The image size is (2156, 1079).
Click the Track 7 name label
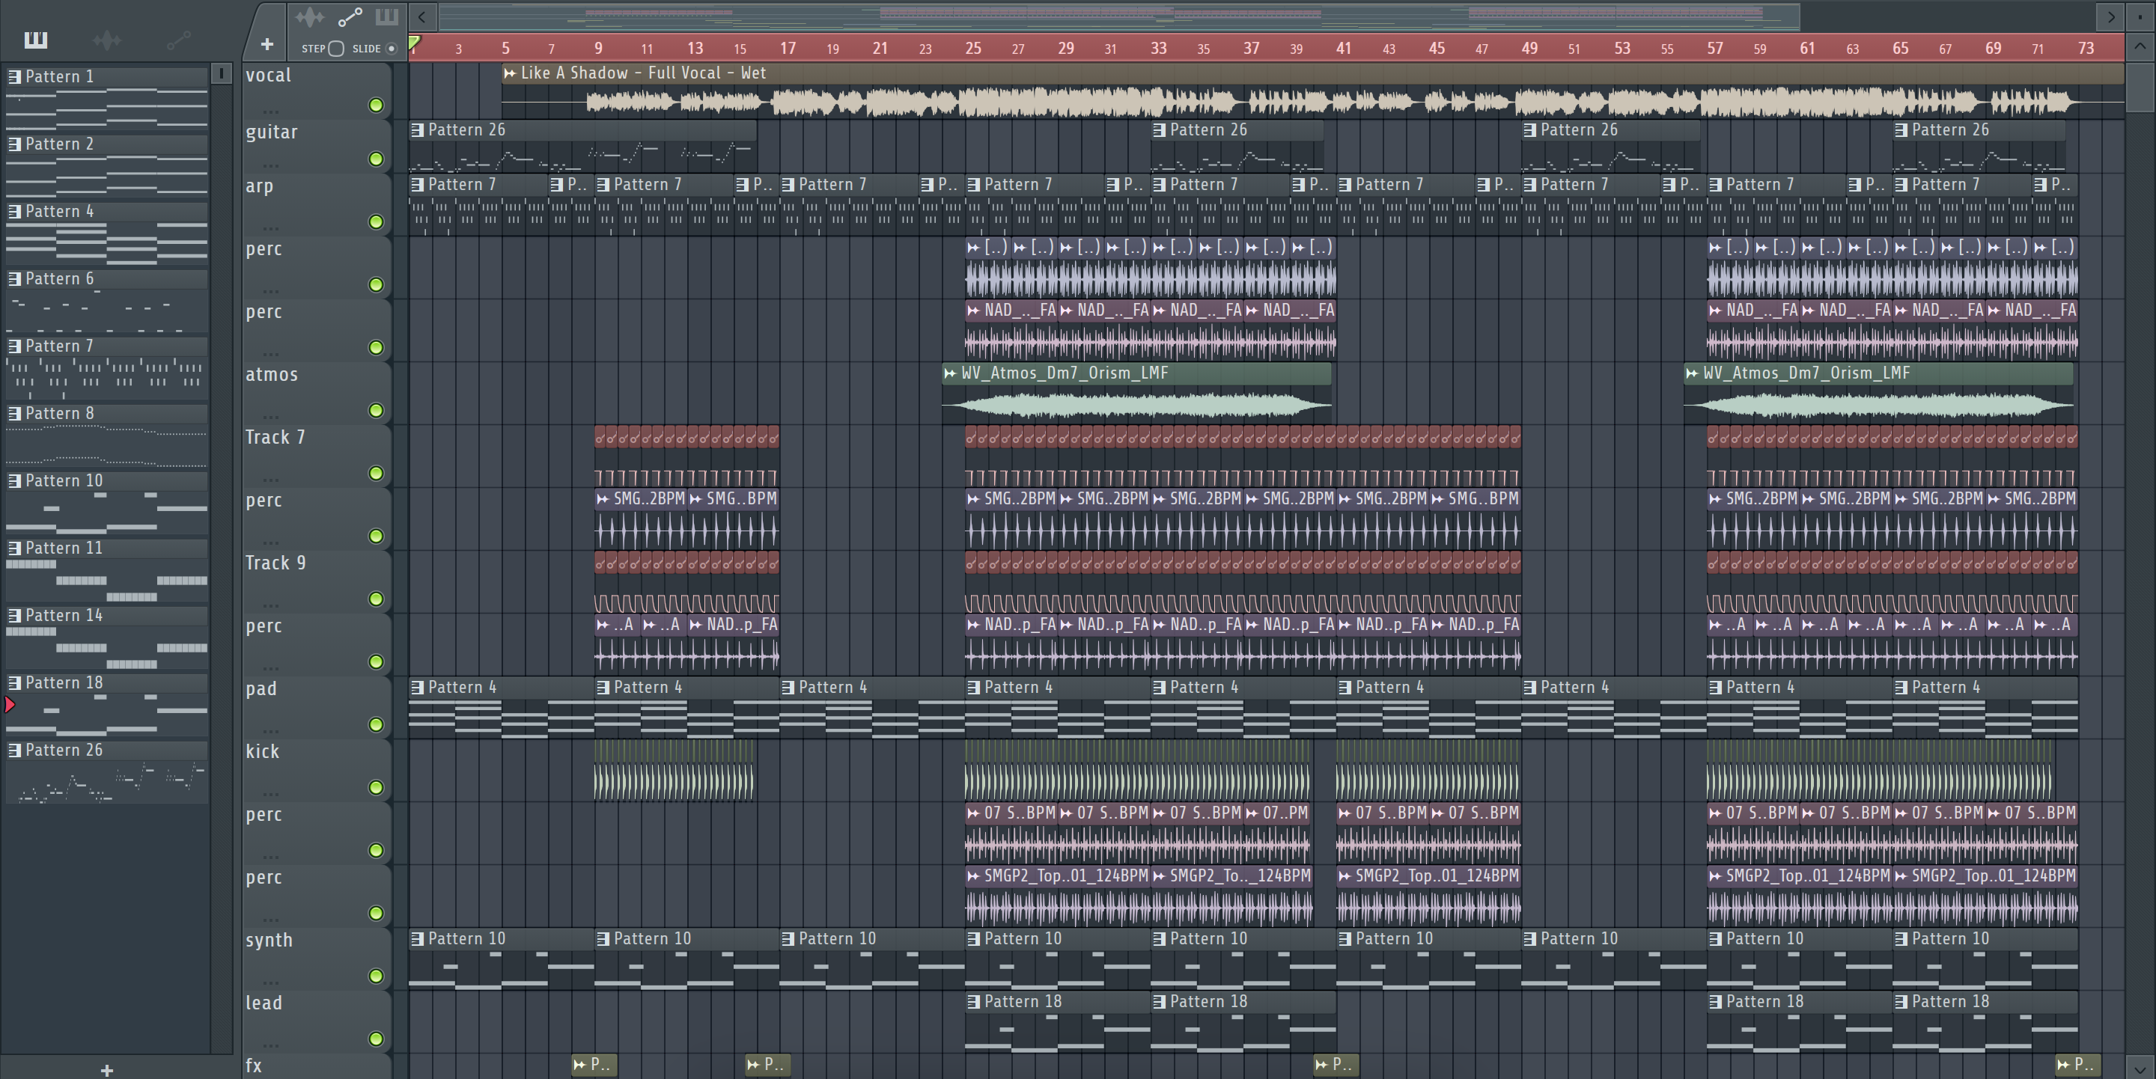(275, 438)
